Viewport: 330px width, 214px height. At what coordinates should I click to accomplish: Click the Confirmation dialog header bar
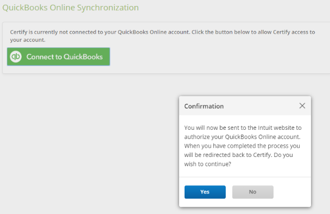[x=245, y=106]
